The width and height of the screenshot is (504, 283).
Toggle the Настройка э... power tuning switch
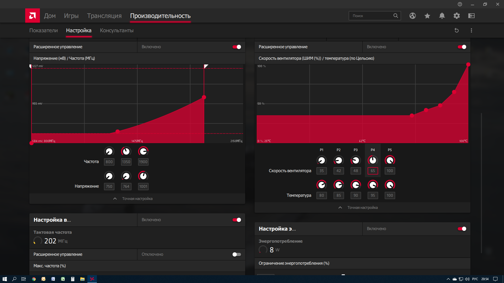pyautogui.click(x=462, y=229)
